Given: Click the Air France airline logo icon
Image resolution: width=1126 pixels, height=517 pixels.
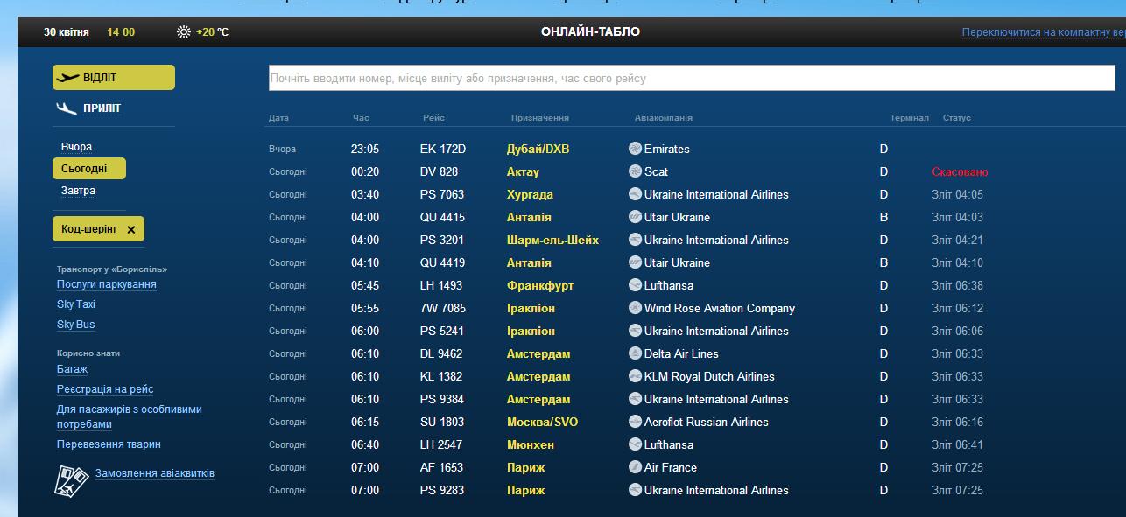Looking at the screenshot, I should click(x=636, y=467).
